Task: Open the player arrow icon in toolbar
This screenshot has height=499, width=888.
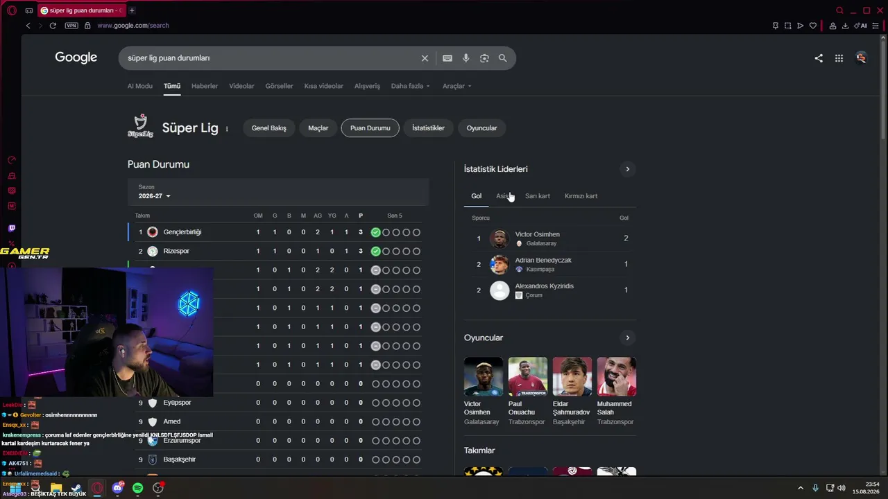Action: point(800,26)
